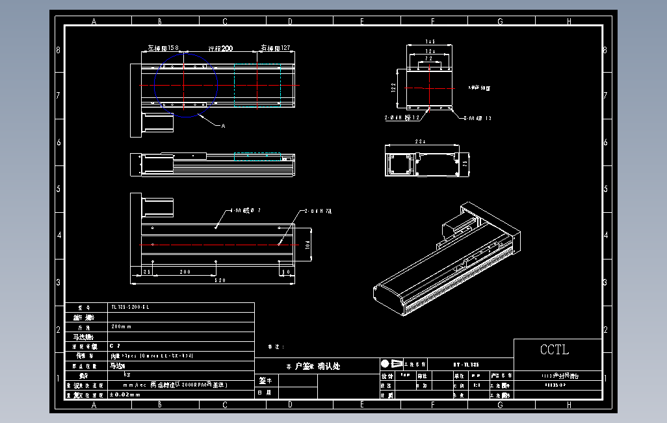The height and width of the screenshot is (423, 667).
Task: Select the 104 height dimension text
Action: [x=307, y=245]
